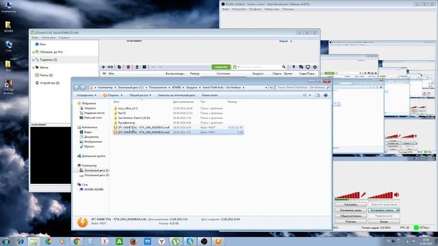Viewport: 438px width, 246px height.
Task: Switch to uTorrent via its taskbar icon
Action: click(x=176, y=241)
